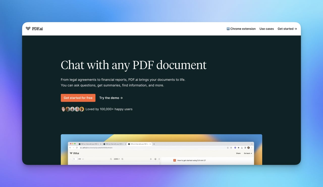Click the first user avatar
The image size is (323, 187).
(x=63, y=109)
